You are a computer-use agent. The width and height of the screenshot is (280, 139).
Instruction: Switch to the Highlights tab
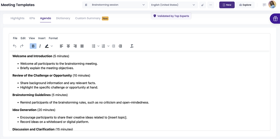click(x=17, y=18)
